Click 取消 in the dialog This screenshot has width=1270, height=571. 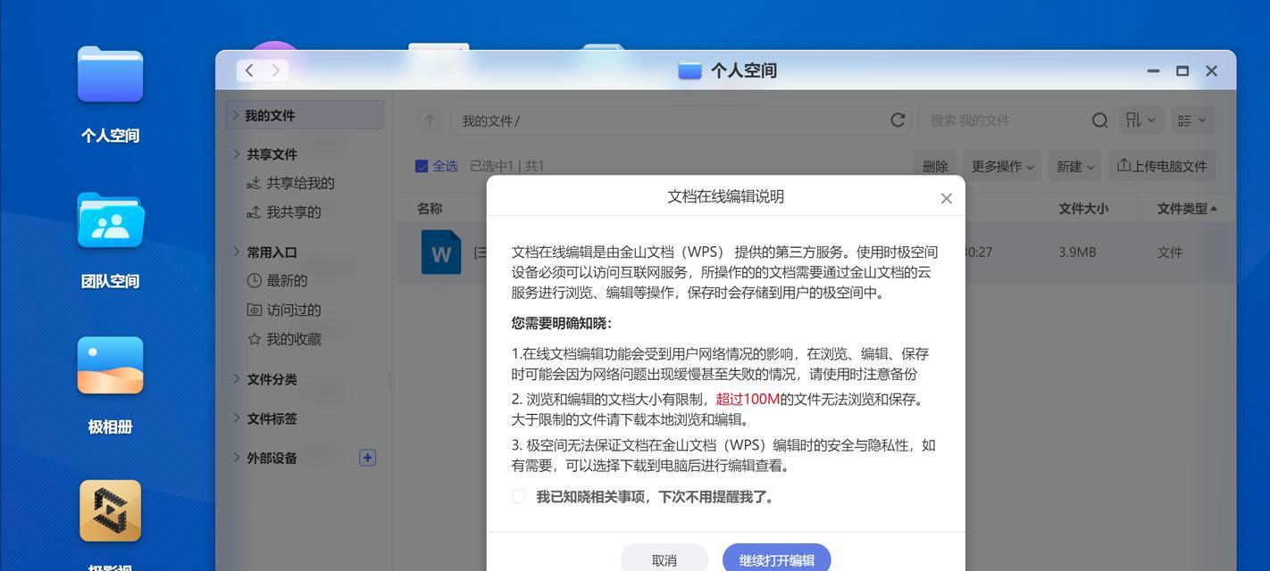(664, 559)
